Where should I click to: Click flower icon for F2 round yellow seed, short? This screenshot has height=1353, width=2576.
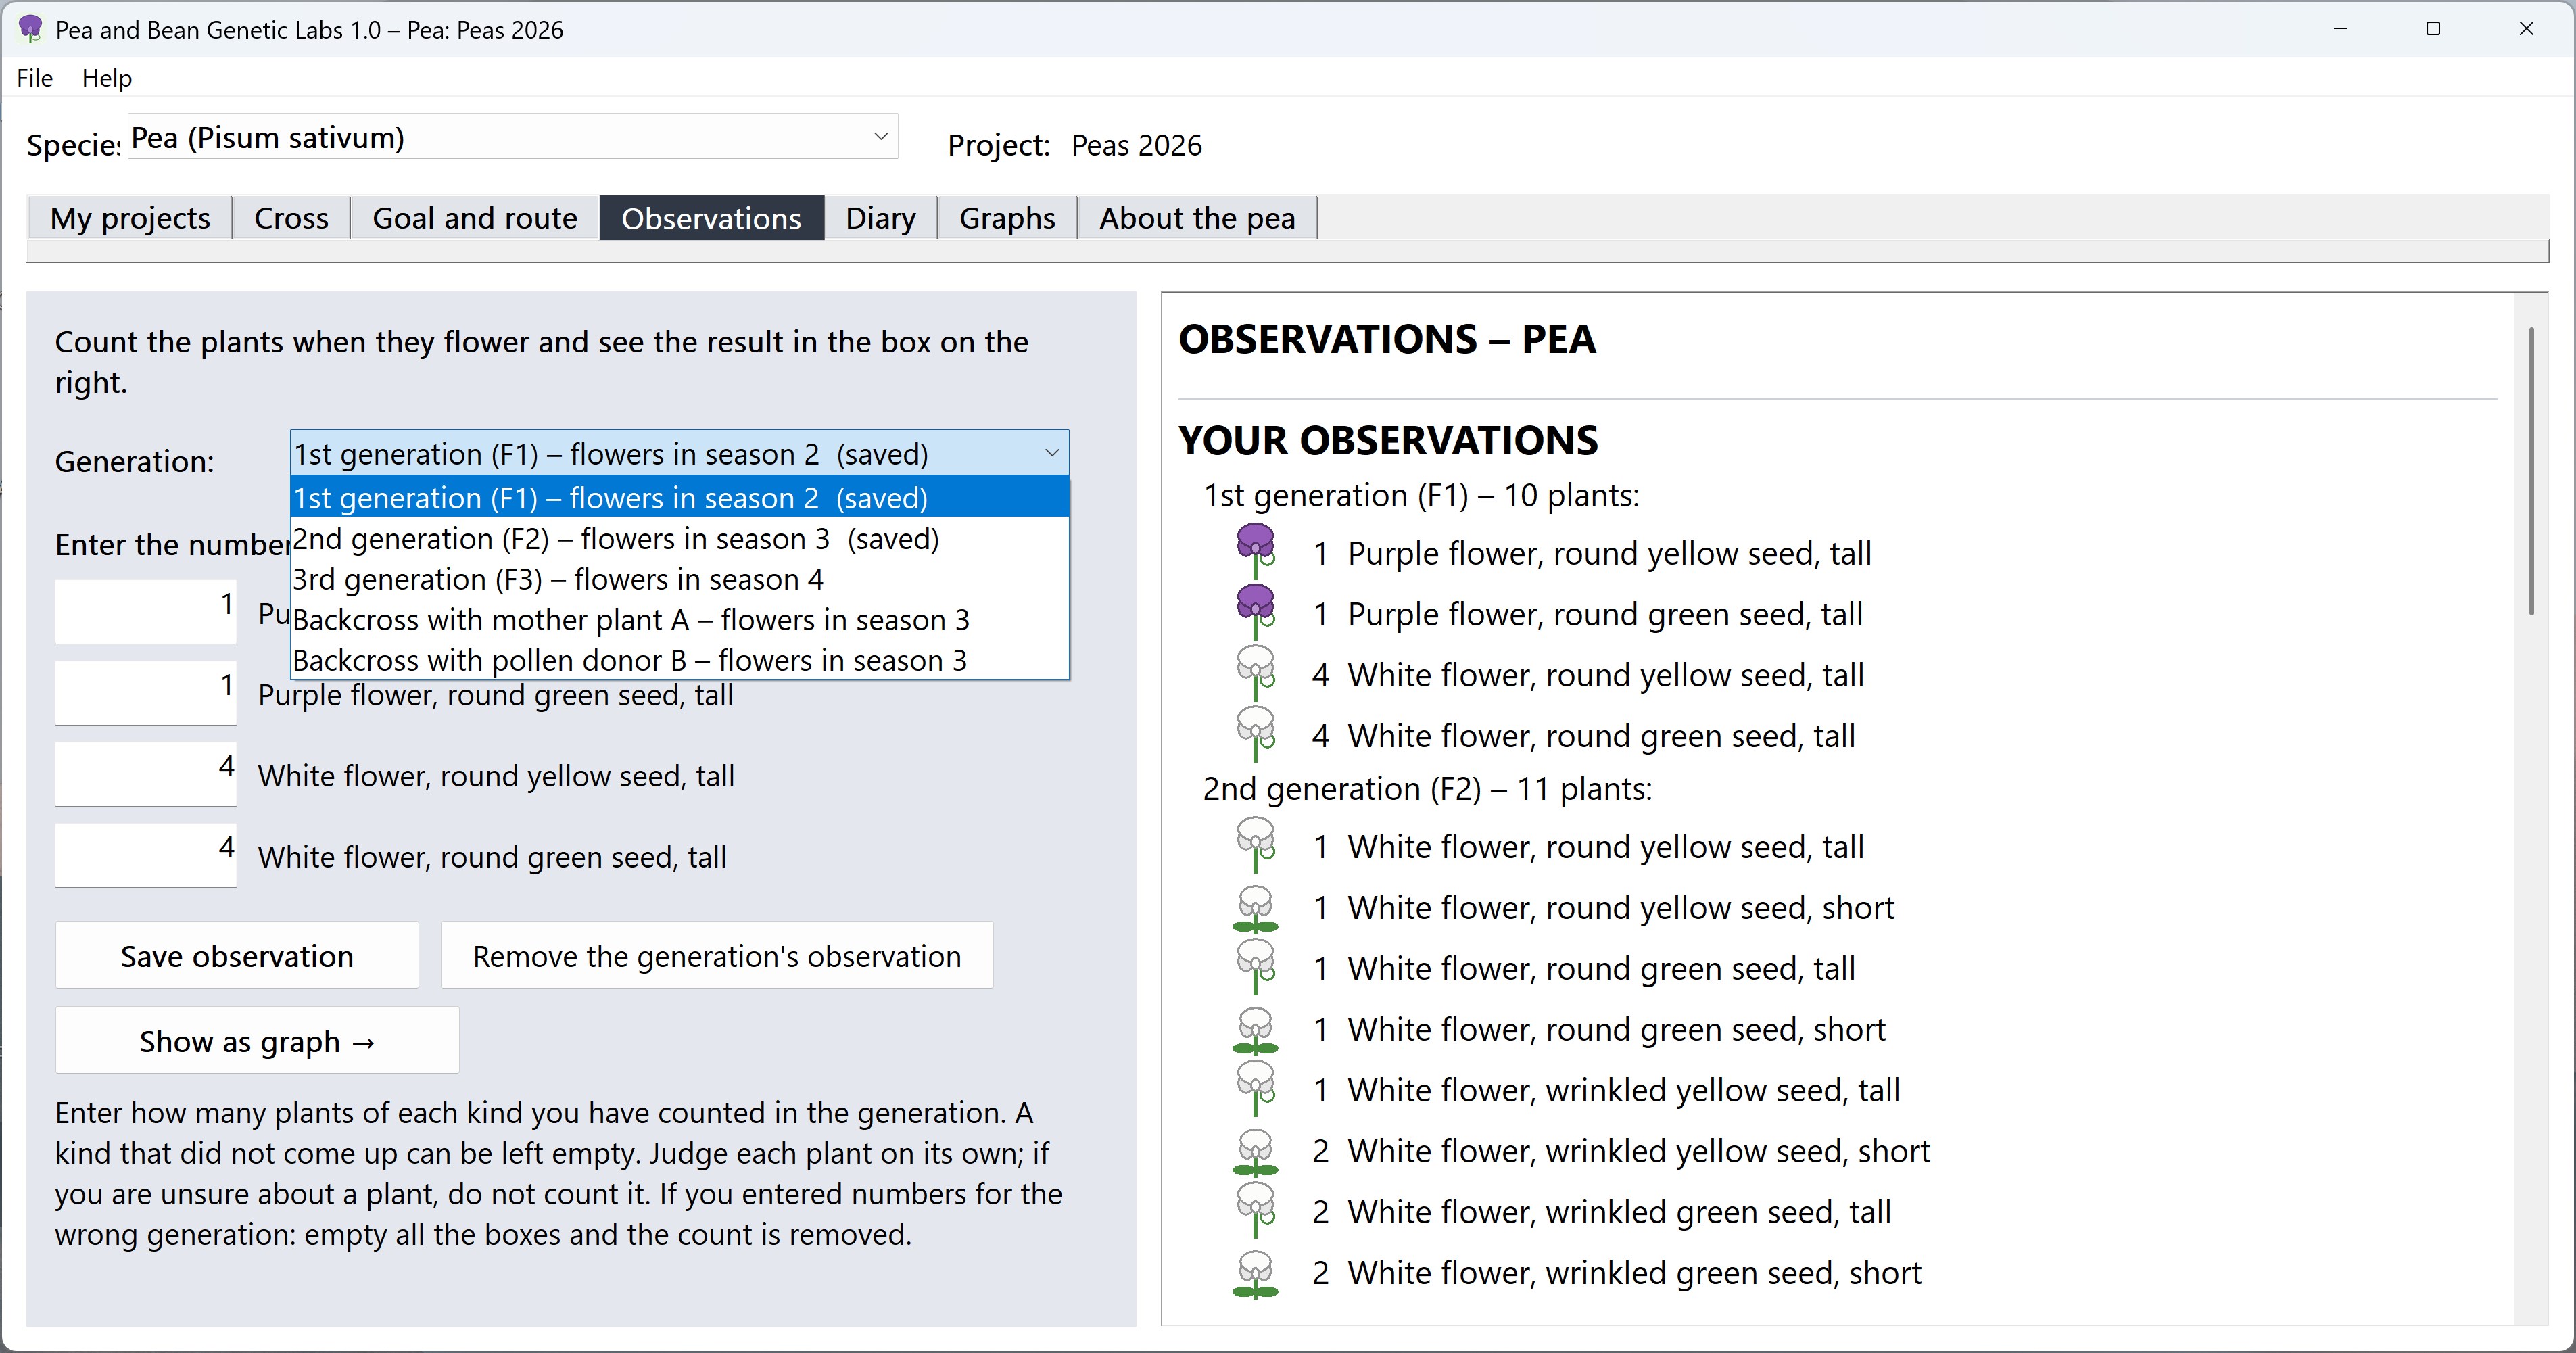tap(1256, 908)
